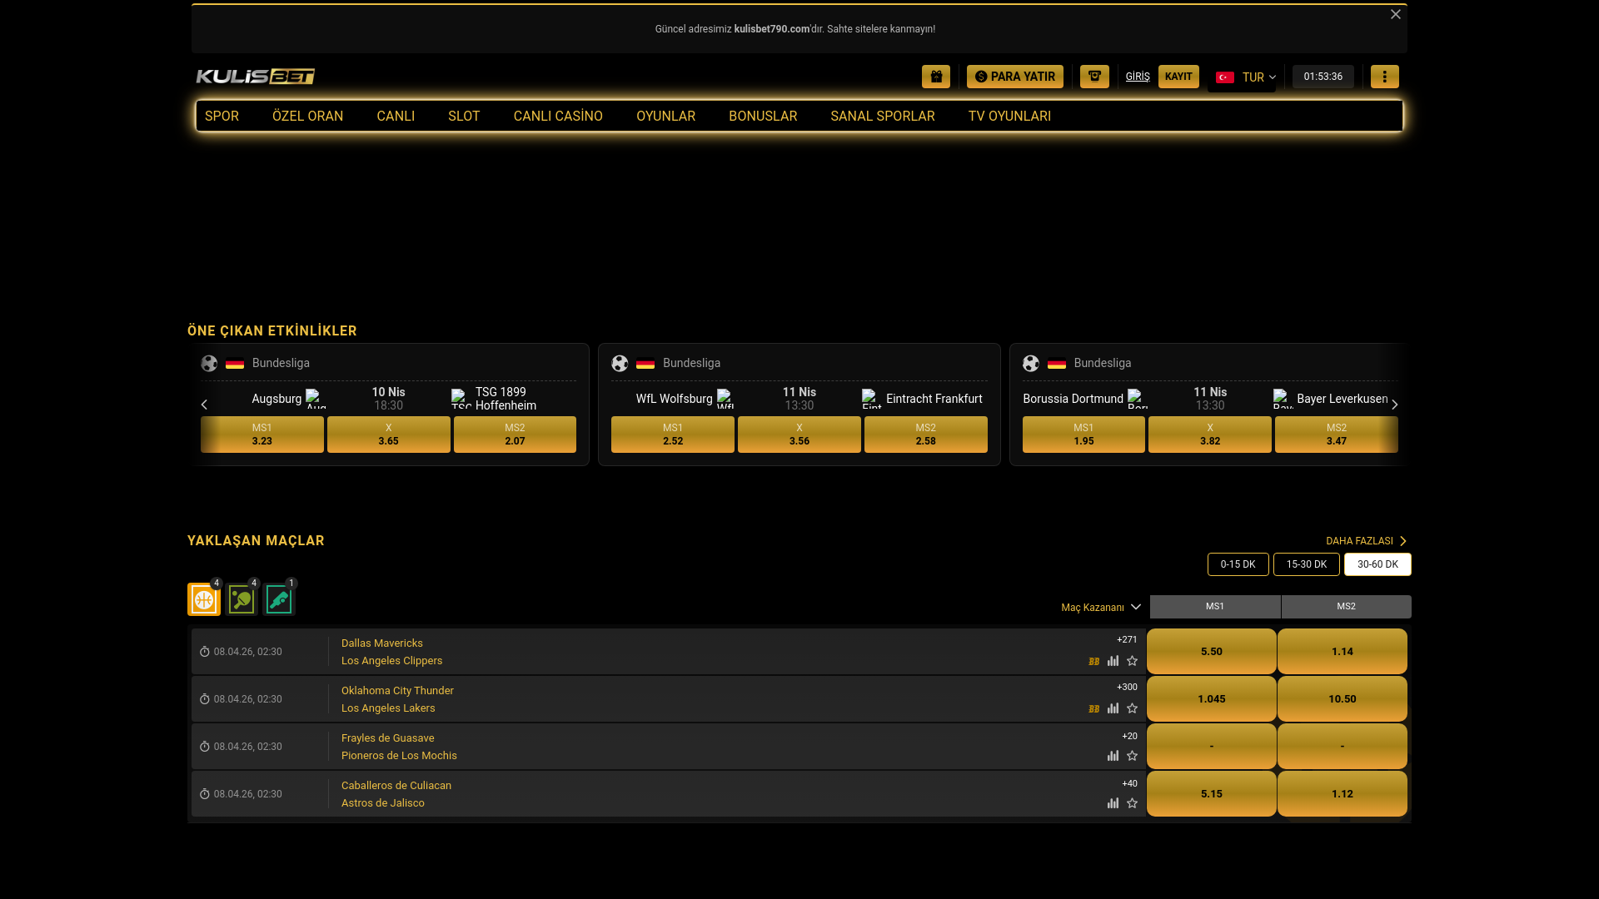Favorite the Caballeros de Culiacan match
Viewport: 1599px width, 899px height.
click(1132, 803)
